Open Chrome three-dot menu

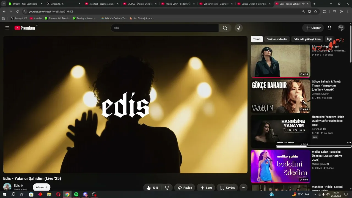348,12
